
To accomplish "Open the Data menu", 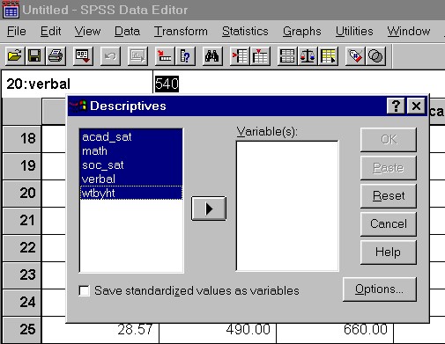I will coord(127,31).
